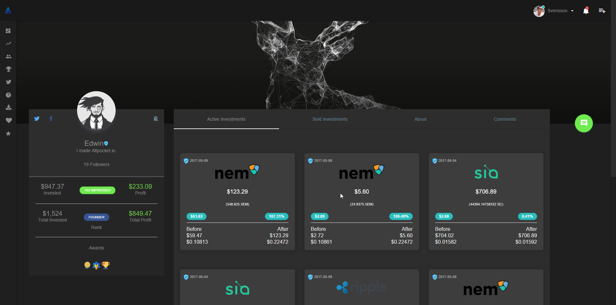Open the Twitter icon in the sidebar
The height and width of the screenshot is (305, 616).
[8, 82]
